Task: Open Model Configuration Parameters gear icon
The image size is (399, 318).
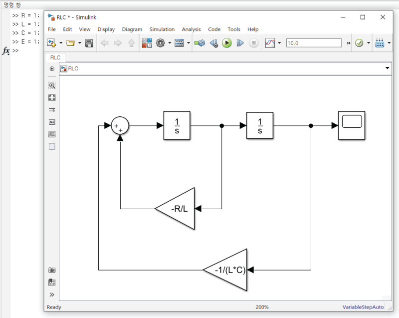Action: 161,42
